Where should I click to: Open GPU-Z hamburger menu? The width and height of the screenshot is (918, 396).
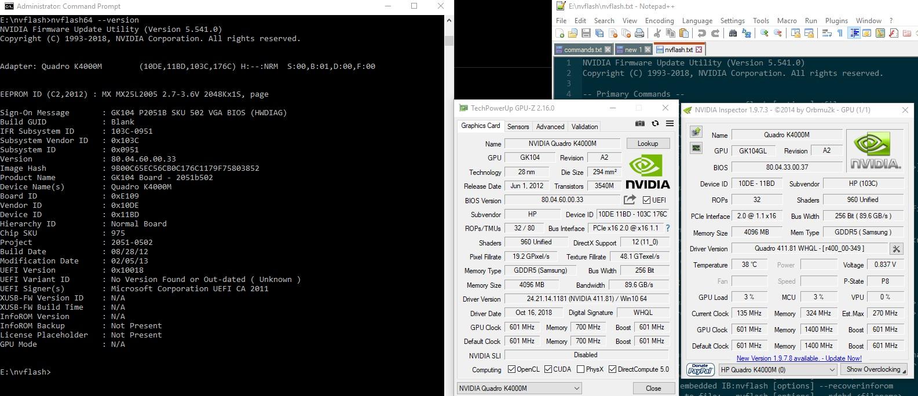click(670, 123)
